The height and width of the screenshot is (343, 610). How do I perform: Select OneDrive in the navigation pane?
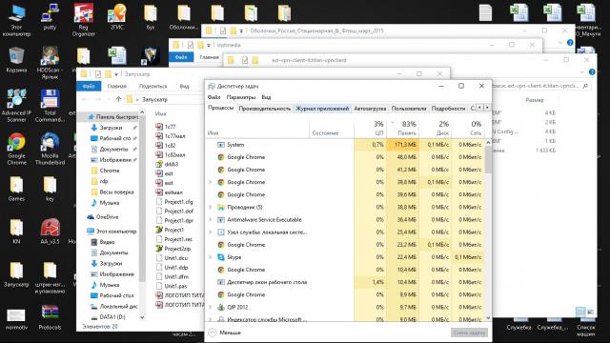click(107, 217)
